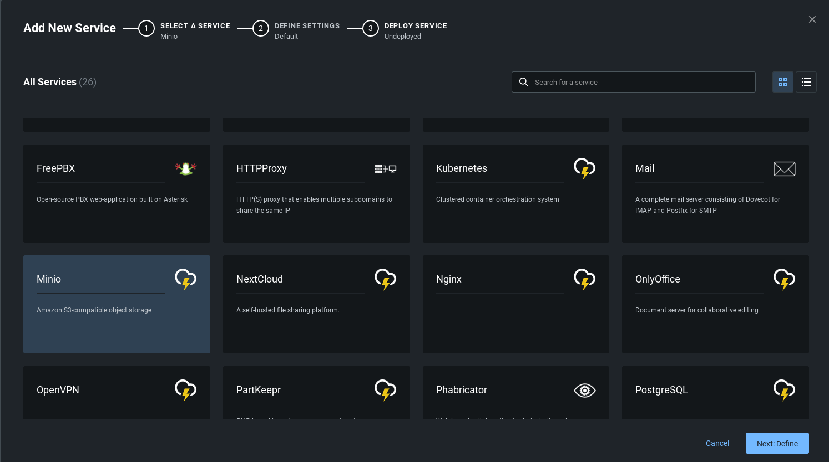829x462 pixels.
Task: Select the PartKeepr service title
Action: coord(259,390)
